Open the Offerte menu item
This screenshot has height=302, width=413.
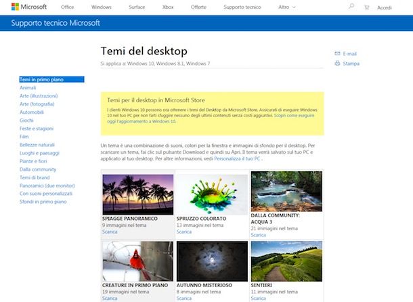pos(198,7)
